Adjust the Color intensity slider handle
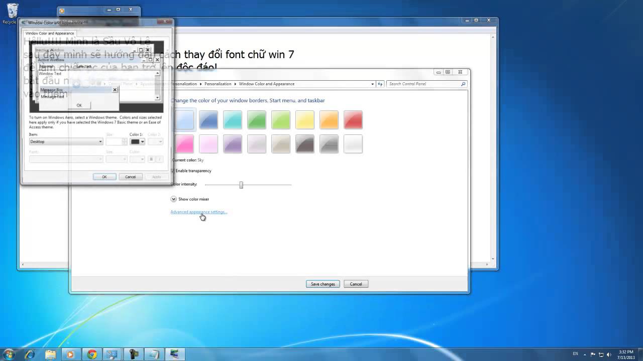 click(x=241, y=185)
